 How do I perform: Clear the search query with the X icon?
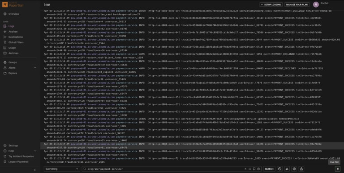pyautogui.click(x=245, y=169)
